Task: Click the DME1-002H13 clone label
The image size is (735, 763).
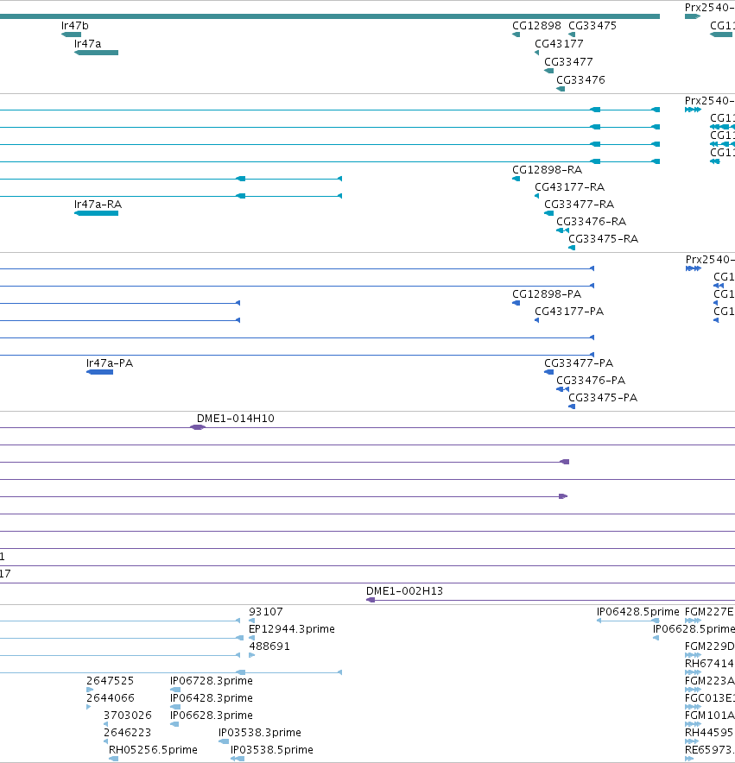Action: click(x=404, y=591)
